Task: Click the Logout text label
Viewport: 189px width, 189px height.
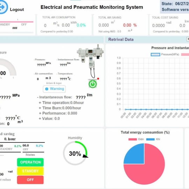Action: [x=17, y=9]
